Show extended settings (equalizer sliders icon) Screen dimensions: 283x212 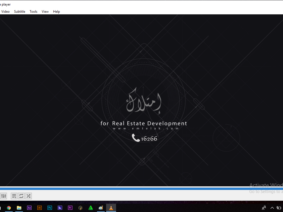[x=4, y=196]
